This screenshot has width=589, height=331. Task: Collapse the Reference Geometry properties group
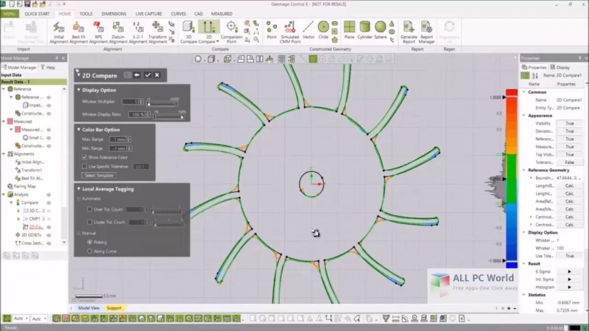(524, 170)
